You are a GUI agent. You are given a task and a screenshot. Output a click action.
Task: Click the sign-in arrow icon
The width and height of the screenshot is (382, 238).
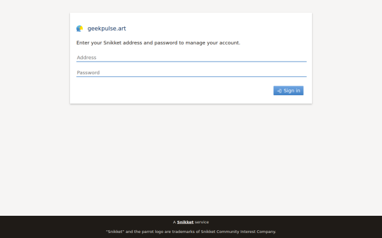click(x=279, y=91)
